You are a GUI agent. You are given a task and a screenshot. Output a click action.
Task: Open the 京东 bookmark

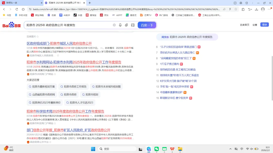point(104,15)
